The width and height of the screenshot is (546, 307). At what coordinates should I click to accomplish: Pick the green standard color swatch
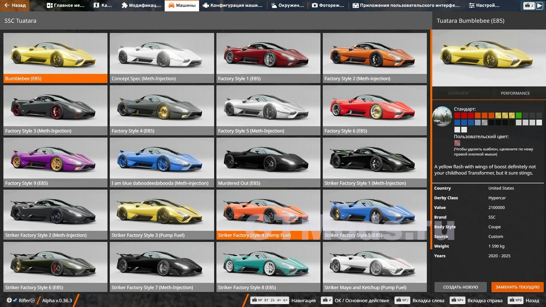coord(518,116)
